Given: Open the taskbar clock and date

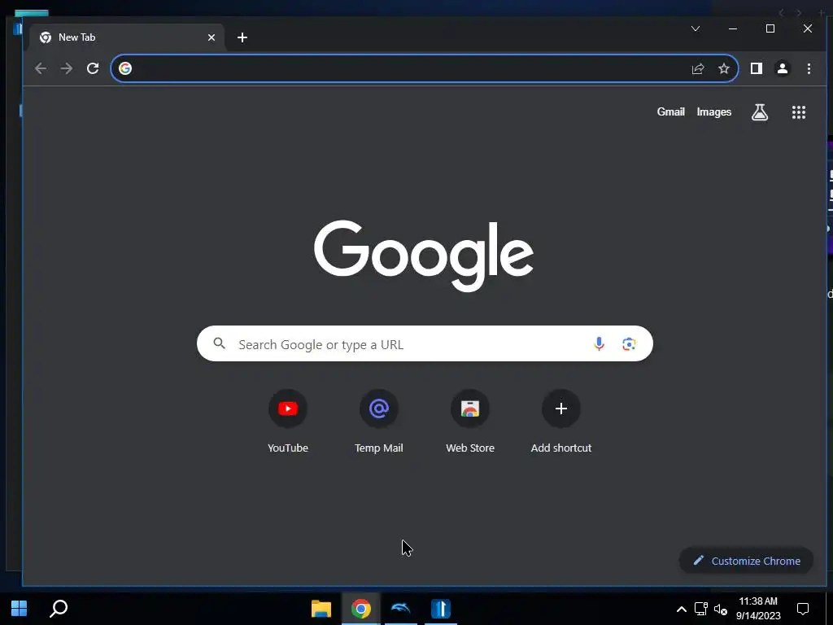Looking at the screenshot, I should pyautogui.click(x=758, y=609).
